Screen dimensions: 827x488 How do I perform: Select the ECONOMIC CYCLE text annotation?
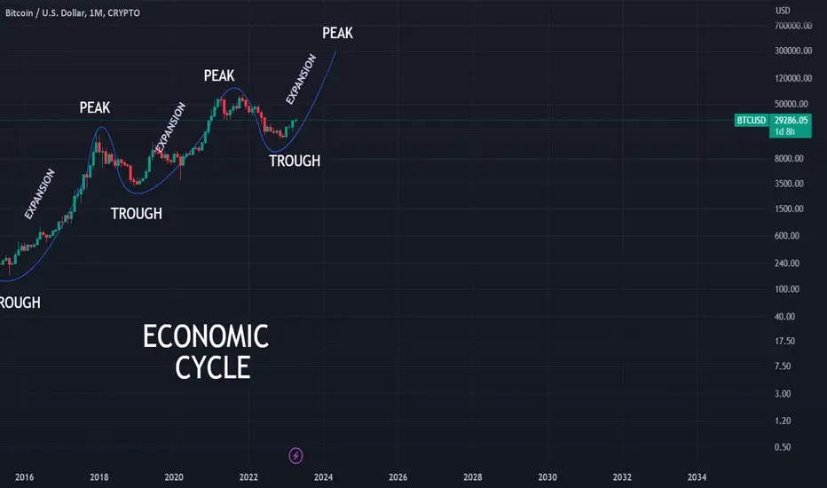(x=206, y=352)
